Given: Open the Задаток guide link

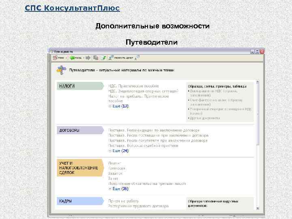Looking at the screenshot, I should coord(115,174).
